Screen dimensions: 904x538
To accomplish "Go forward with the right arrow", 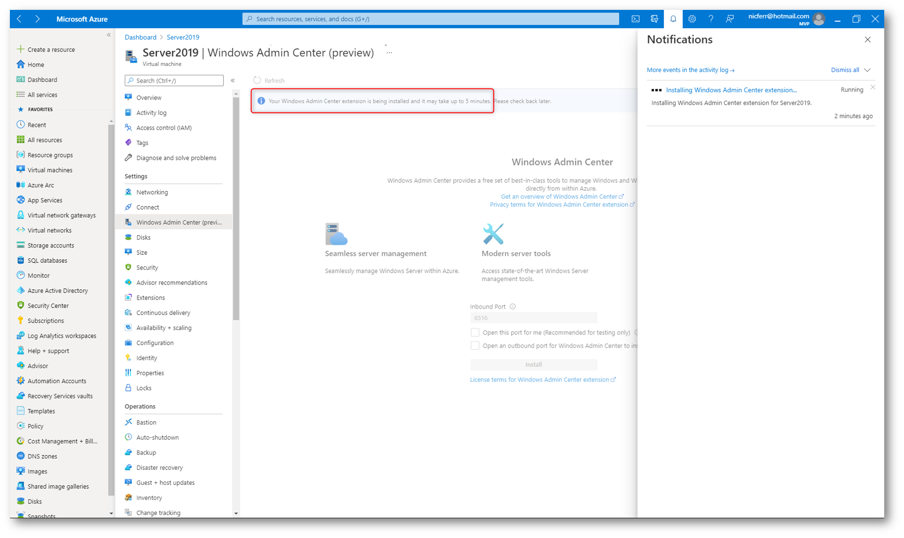I will click(x=38, y=19).
